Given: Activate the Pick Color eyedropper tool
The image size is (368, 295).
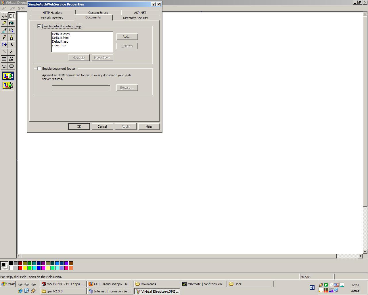Looking at the screenshot, I should [x=4, y=30].
